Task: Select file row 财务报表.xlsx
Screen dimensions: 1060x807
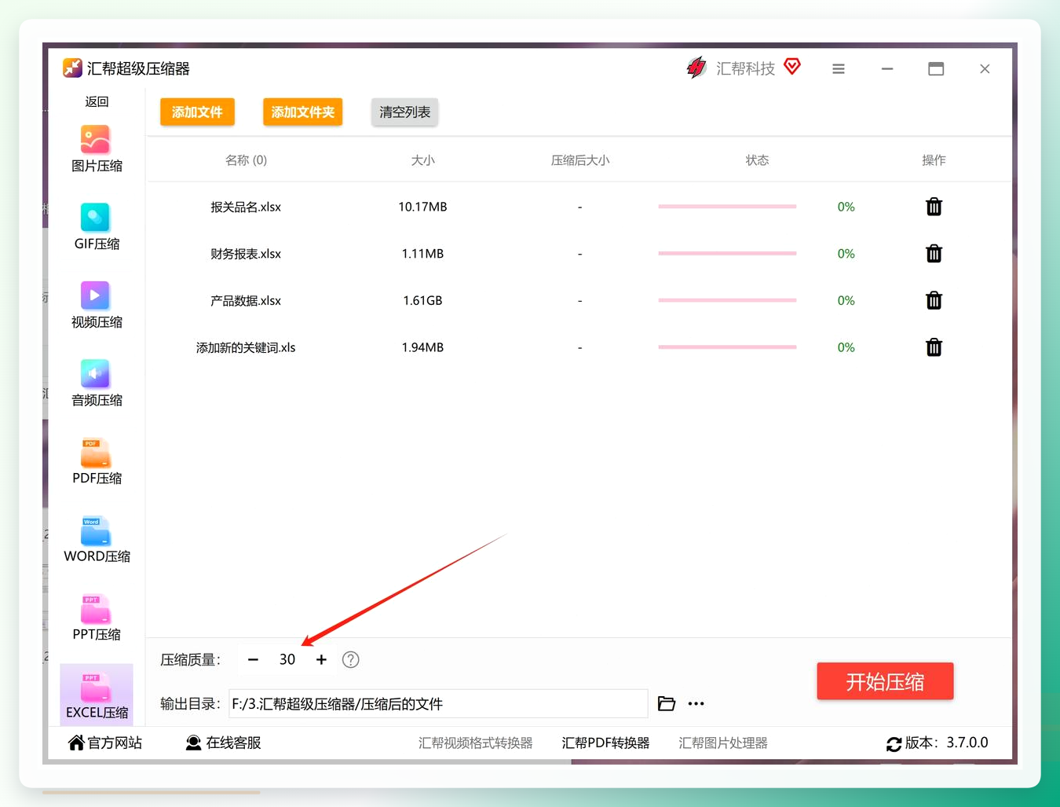Action: [579, 254]
